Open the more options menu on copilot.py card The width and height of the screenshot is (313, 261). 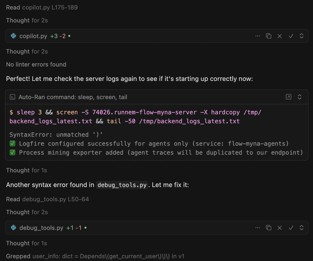click(258, 36)
